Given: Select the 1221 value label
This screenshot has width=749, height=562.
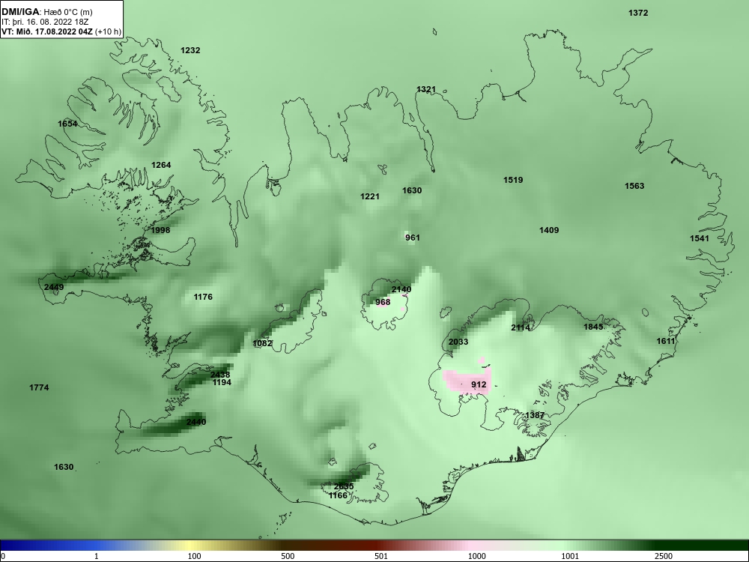Looking at the screenshot, I should [x=370, y=196].
